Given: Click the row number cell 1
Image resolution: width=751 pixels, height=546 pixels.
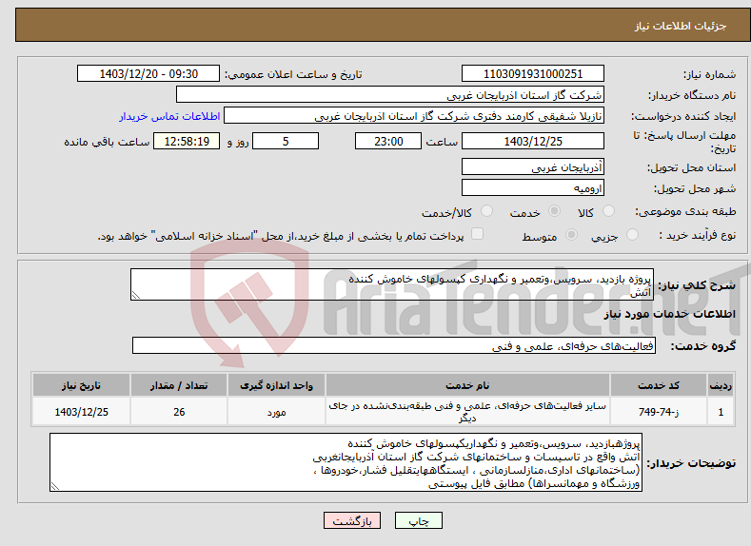Looking at the screenshot, I should coord(721,412).
